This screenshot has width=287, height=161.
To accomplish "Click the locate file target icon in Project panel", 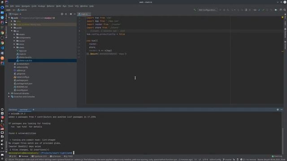I will pyautogui.click(x=62, y=14).
